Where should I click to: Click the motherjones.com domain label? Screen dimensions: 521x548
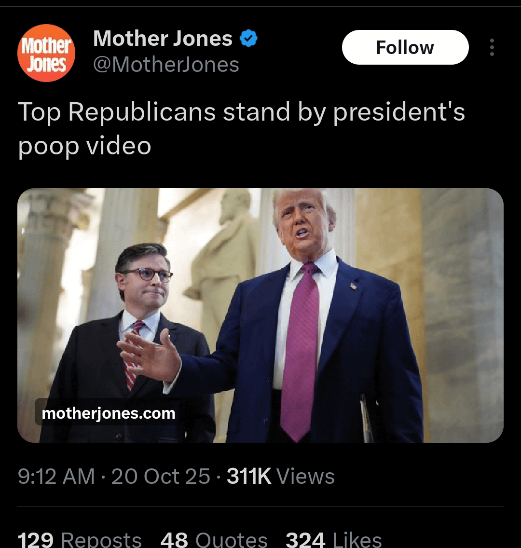[x=109, y=413]
